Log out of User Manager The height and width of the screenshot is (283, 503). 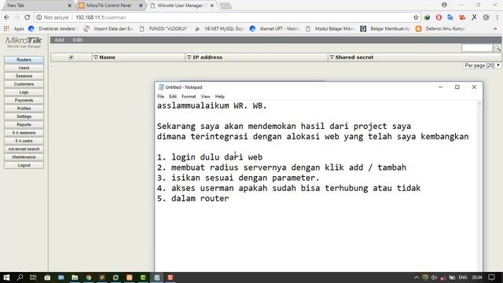pos(24,165)
